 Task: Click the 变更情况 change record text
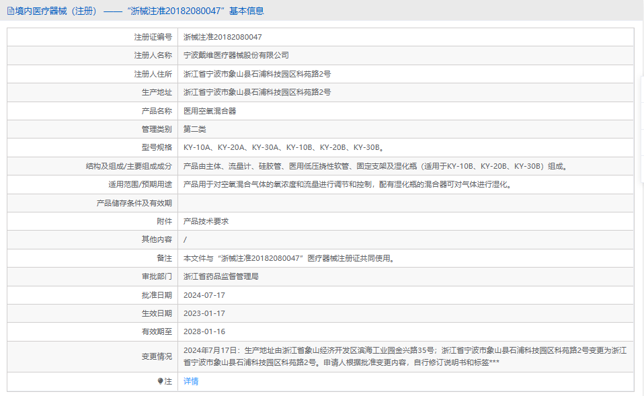click(403, 356)
